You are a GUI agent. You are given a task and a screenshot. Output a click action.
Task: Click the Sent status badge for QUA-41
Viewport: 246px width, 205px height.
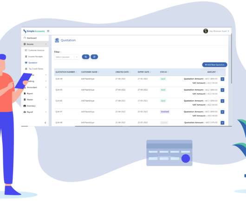[x=163, y=90]
